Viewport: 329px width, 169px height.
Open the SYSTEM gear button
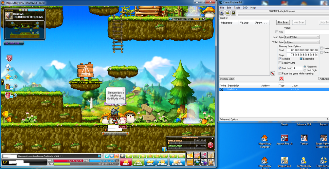[x=162, y=162]
